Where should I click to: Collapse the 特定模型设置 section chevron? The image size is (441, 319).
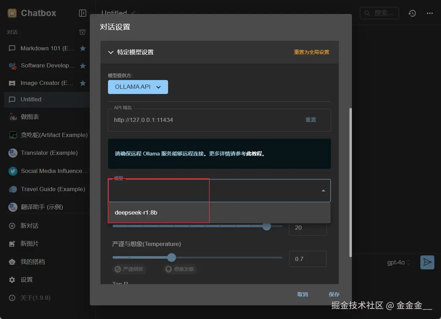click(111, 52)
